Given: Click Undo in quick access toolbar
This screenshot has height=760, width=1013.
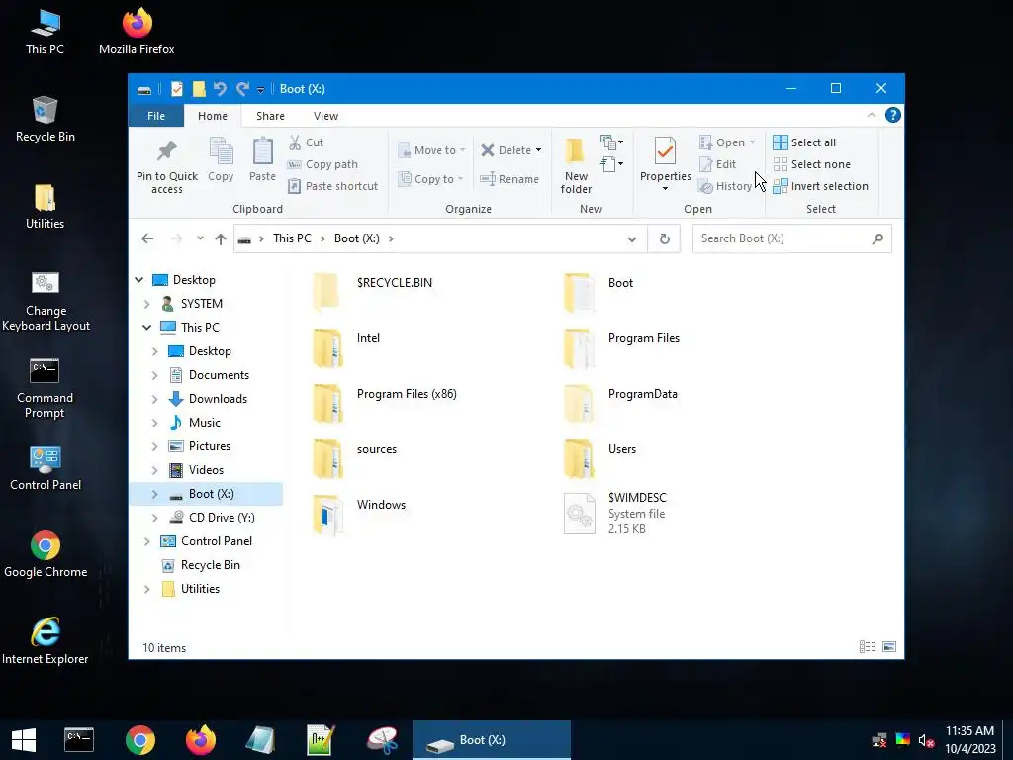Looking at the screenshot, I should tap(220, 89).
